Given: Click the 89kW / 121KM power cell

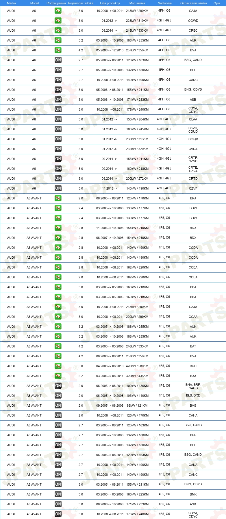Looking at the screenshot, I should click(x=137, y=406).
